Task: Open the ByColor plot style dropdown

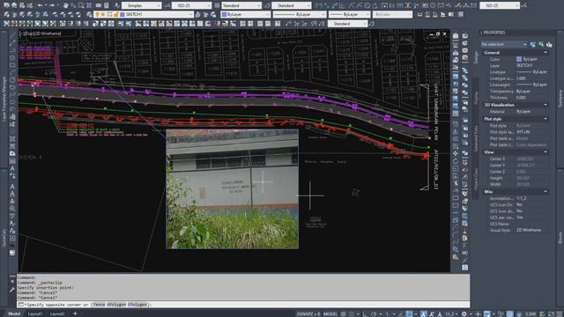Action: pyautogui.click(x=392, y=14)
